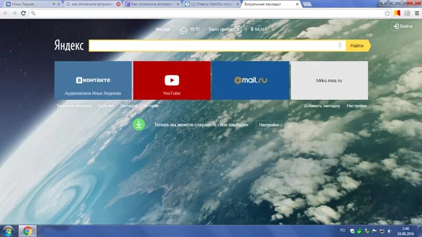Click the taskbar clock showing 1:46
The height and width of the screenshot is (237, 422).
click(406, 231)
